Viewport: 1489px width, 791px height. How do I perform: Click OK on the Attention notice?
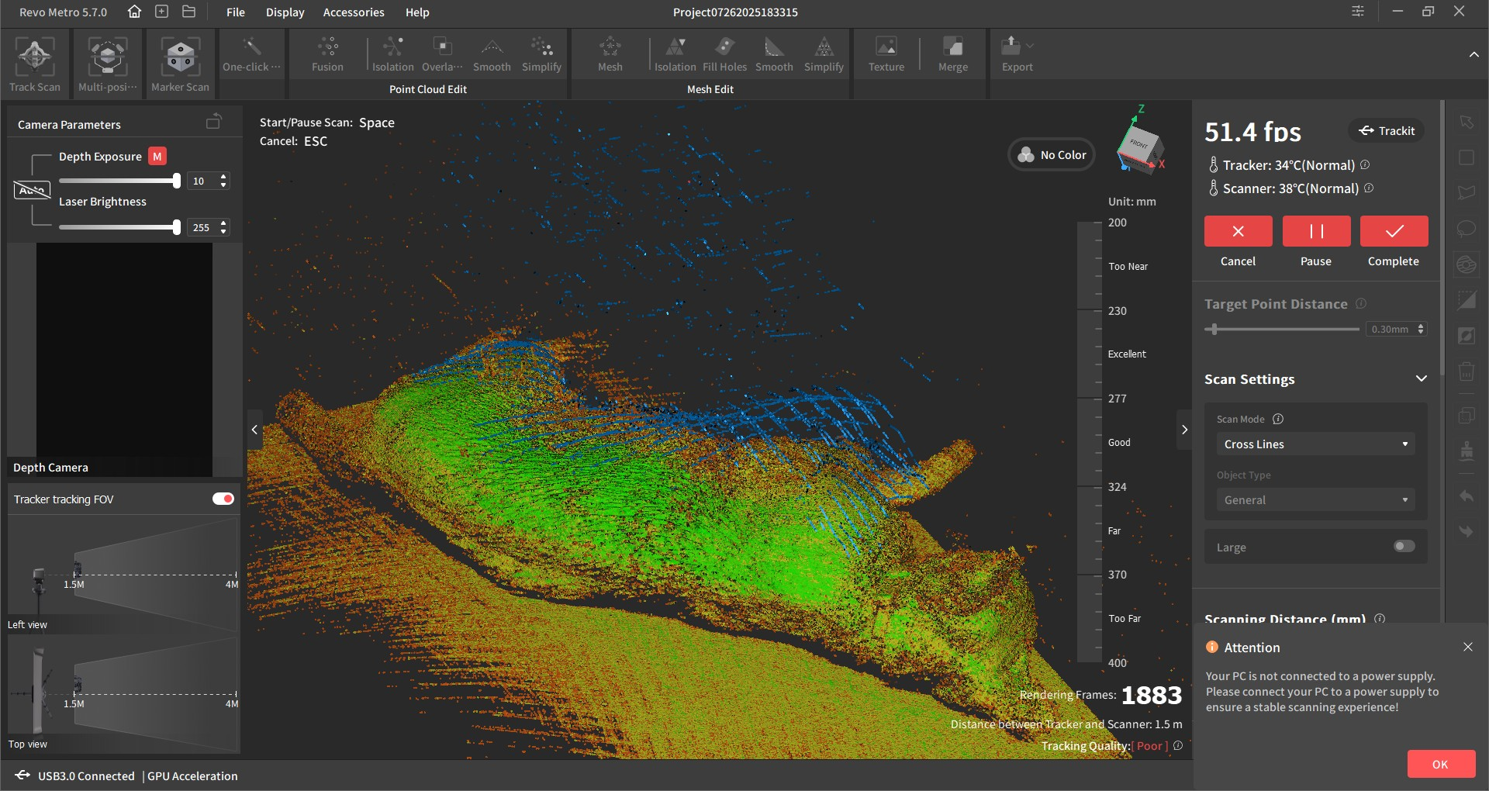[1440, 764]
